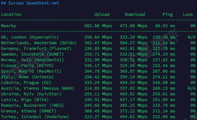Click 'Austria, Vienna (Nessus GmbH)' row label
Image resolution: width=197 pixels, height=120 pixels.
[x=38, y=88]
